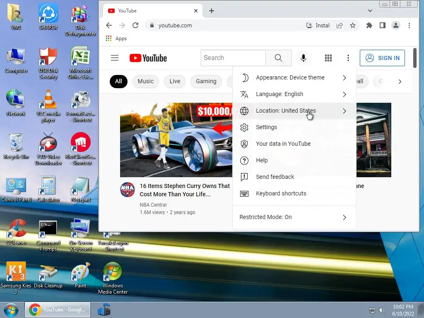424x318 pixels.
Task: Open Restricted Mode: On setting
Action: coord(294,217)
